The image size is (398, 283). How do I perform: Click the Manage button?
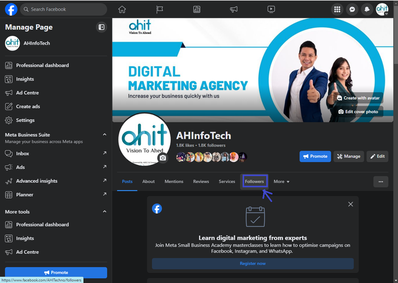[x=349, y=156]
